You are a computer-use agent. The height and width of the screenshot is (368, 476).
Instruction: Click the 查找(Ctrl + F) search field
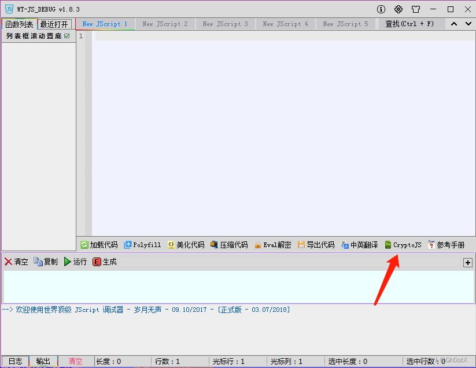click(412, 24)
